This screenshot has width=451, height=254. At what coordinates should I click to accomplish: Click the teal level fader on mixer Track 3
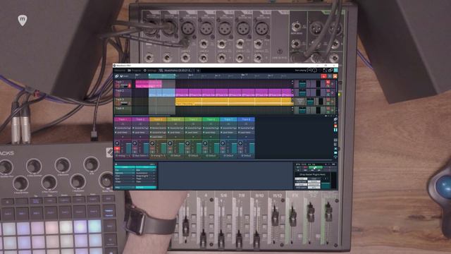(163, 148)
